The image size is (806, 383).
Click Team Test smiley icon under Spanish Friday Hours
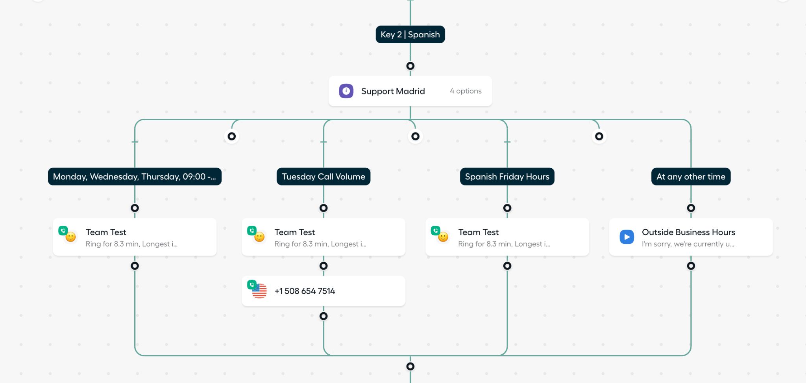(x=442, y=236)
